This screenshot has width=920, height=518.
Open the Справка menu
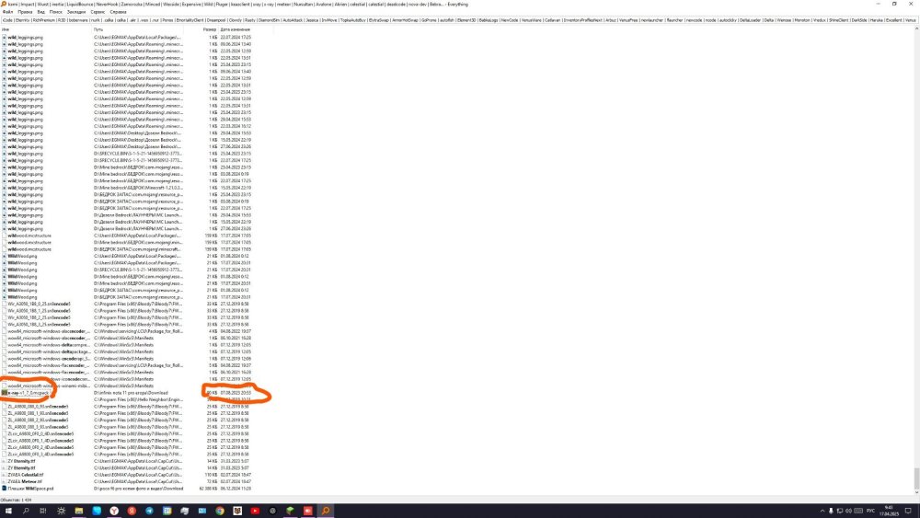118,12
